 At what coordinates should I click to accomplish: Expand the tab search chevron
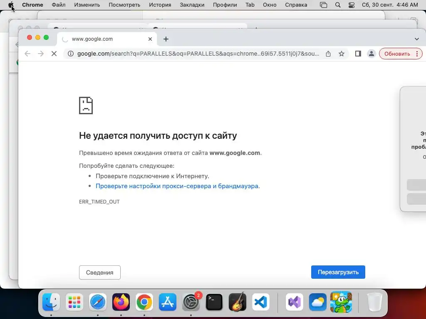(x=417, y=39)
